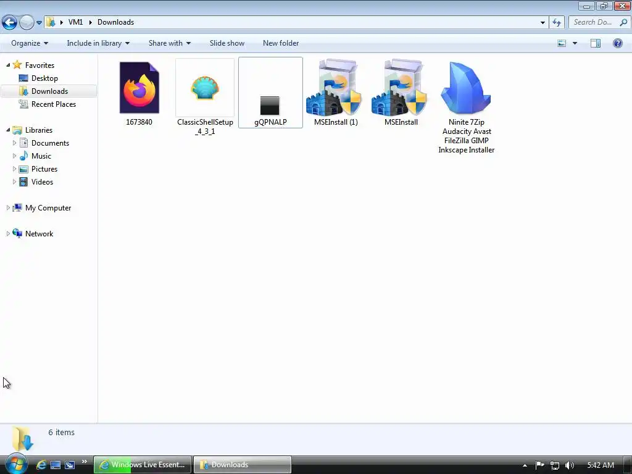632x474 pixels.
Task: Expand the Network tree node
Action: pyautogui.click(x=8, y=233)
